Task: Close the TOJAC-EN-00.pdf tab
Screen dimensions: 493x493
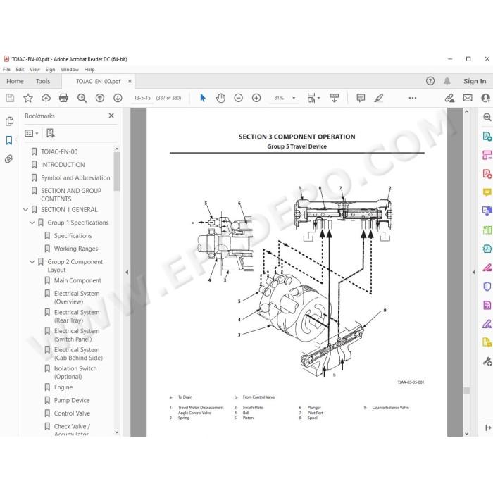Action: [x=130, y=81]
